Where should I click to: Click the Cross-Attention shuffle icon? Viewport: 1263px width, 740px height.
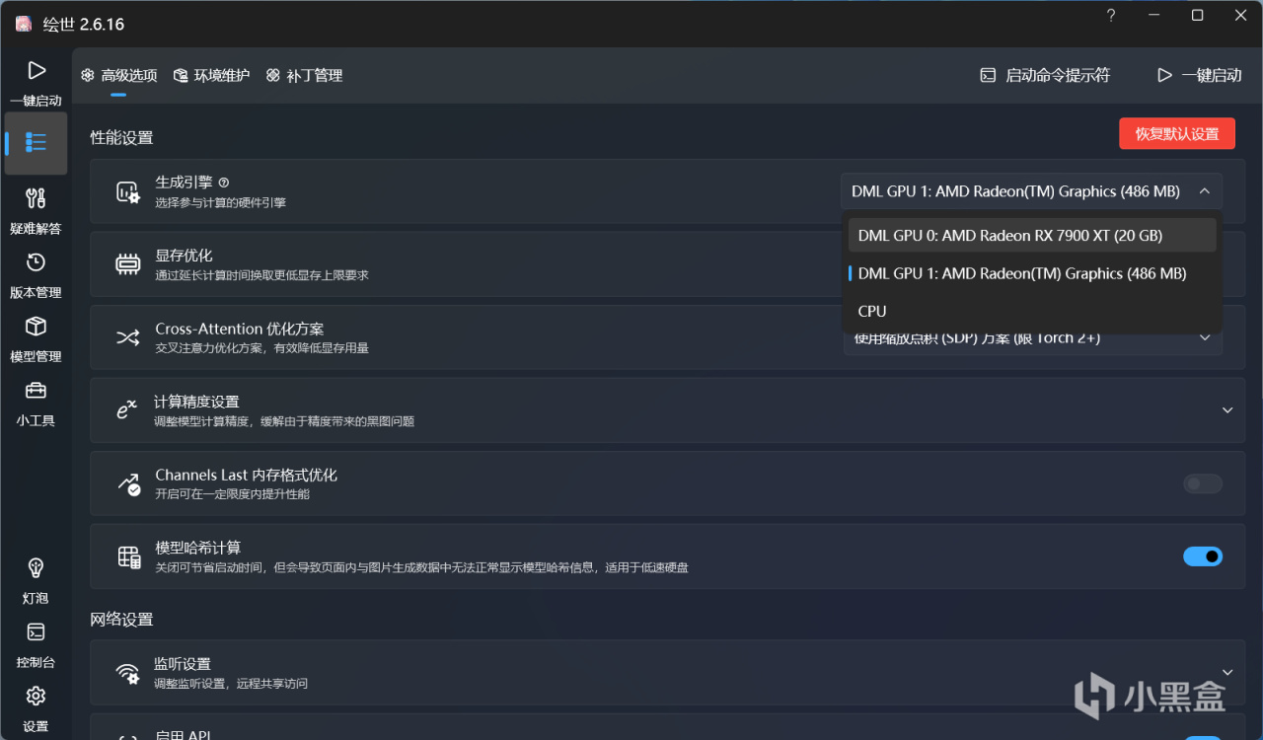pos(128,337)
